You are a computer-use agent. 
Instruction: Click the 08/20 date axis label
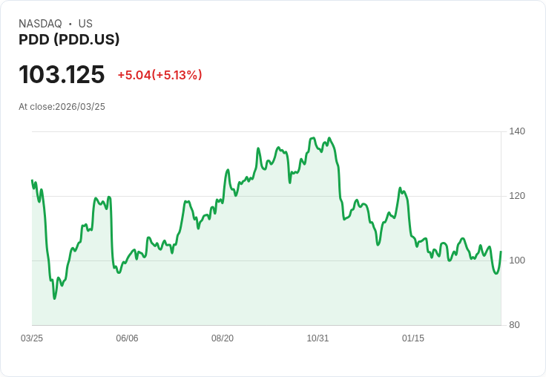tap(223, 338)
